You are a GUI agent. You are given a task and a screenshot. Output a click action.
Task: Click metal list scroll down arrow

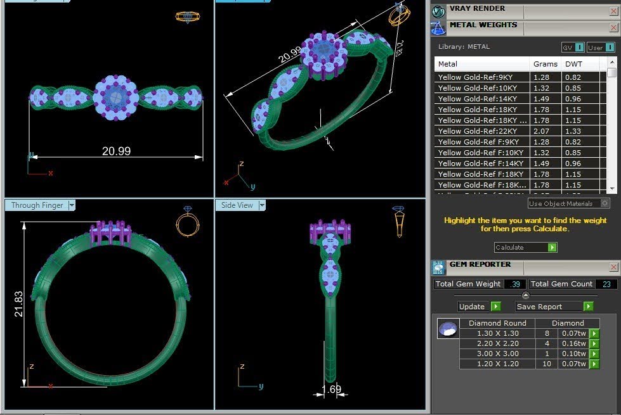(612, 188)
